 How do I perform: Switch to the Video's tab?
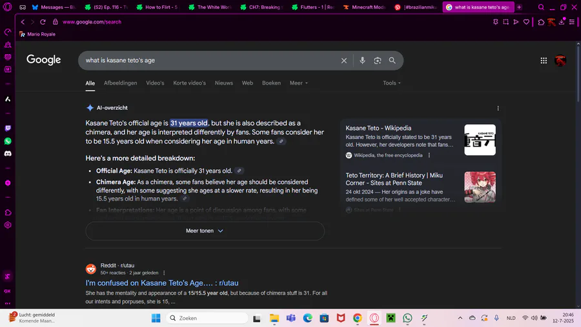pos(155,83)
